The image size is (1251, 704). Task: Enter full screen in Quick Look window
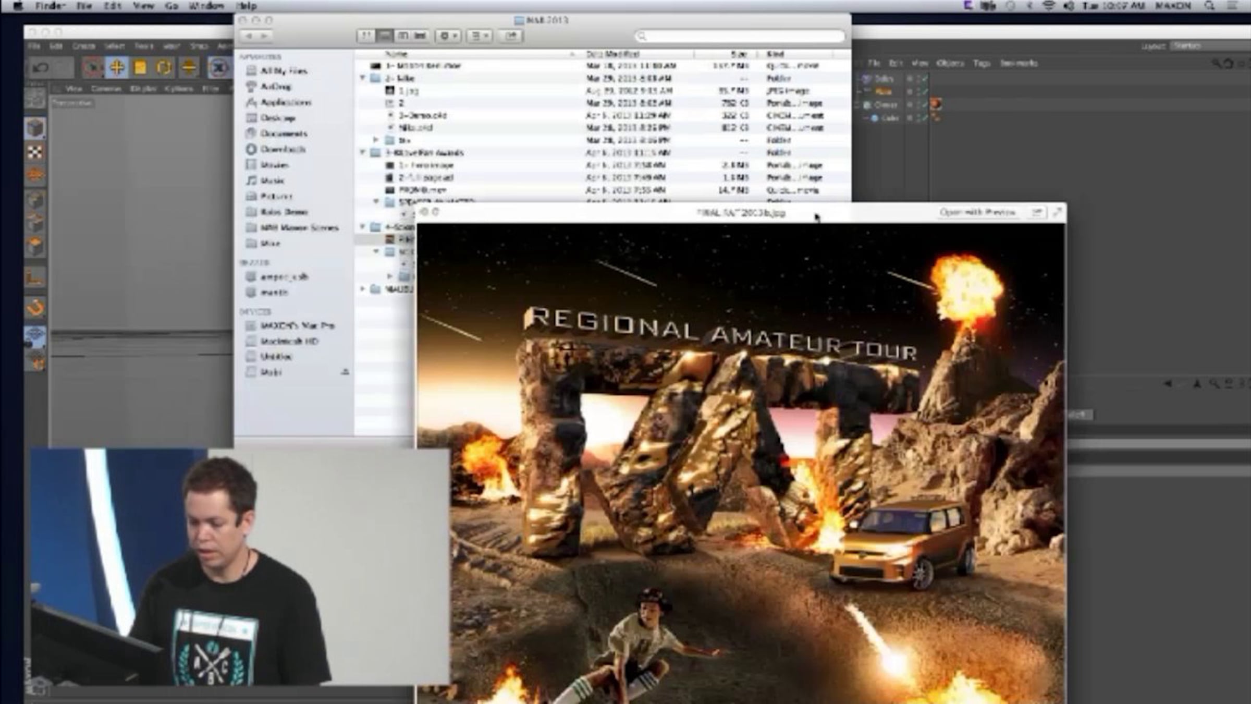(1057, 212)
